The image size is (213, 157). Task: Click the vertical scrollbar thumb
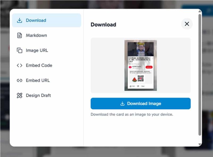[x=200, y=75]
